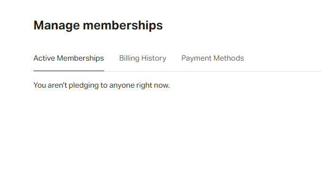The width and height of the screenshot is (321, 182).
Task: Click the divider line right of Payment Methods
Action: coord(283,71)
